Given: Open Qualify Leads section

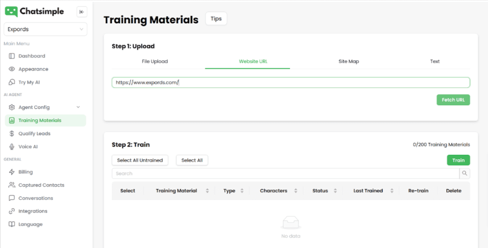Looking at the screenshot, I should [x=34, y=134].
